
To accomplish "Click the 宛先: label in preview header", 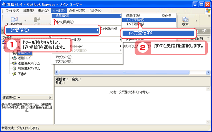I will [76, 79].
